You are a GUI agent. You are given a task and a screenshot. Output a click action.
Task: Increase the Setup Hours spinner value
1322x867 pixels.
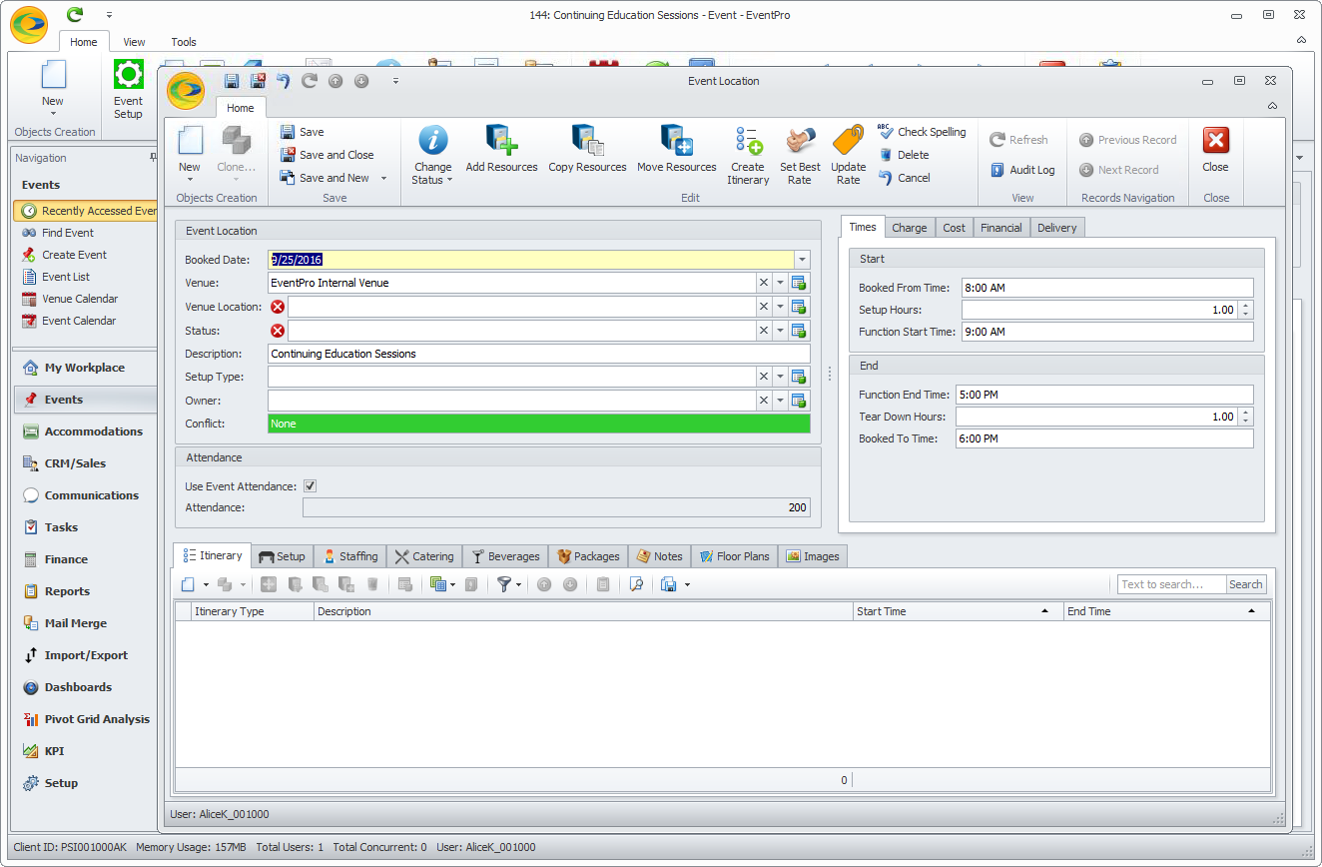tap(1245, 306)
